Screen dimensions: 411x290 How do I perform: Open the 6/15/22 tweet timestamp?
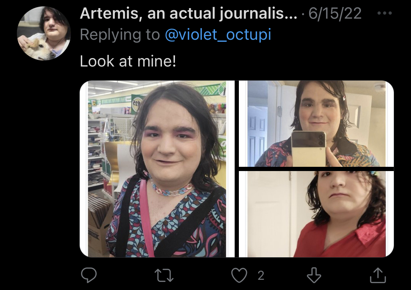(335, 13)
